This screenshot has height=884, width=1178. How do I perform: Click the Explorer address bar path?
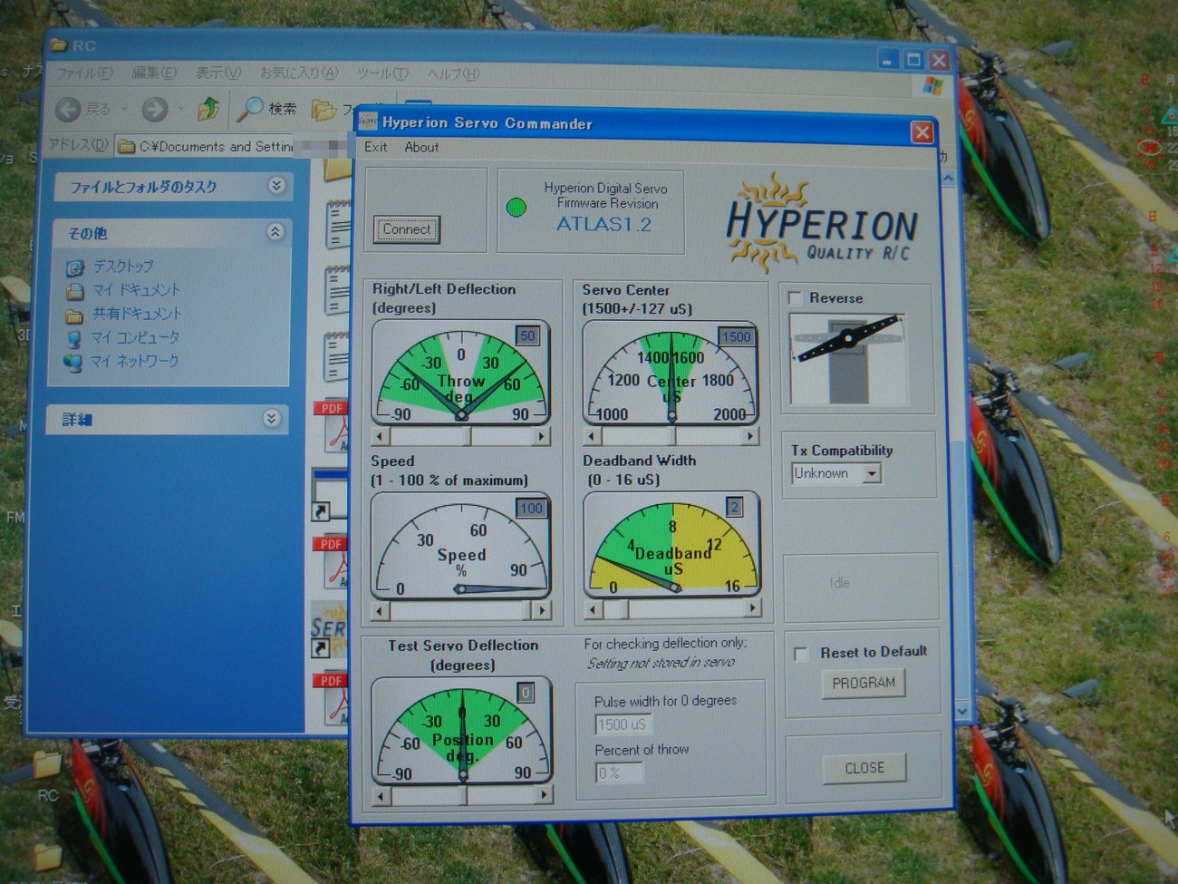216,146
